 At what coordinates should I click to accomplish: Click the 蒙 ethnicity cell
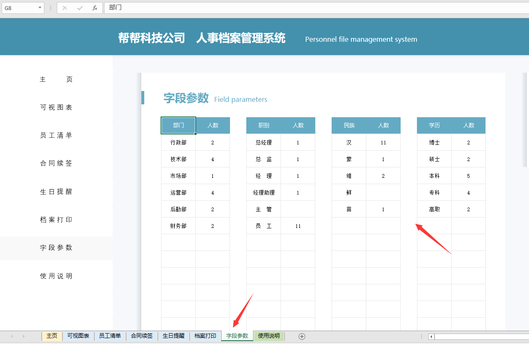(x=349, y=159)
